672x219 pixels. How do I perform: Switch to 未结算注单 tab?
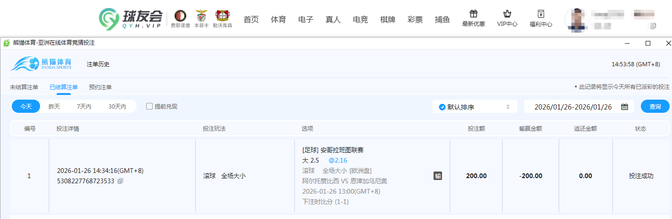[x=24, y=87]
